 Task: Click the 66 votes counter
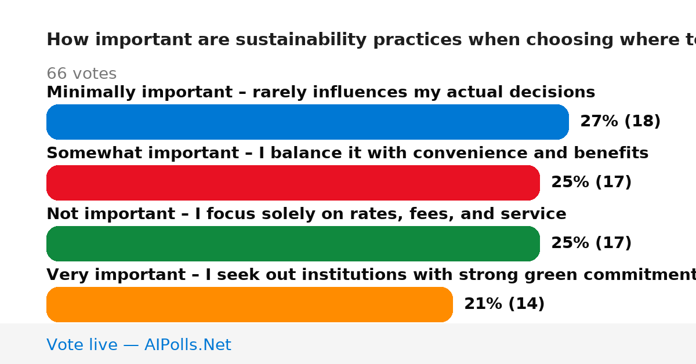click(81, 74)
